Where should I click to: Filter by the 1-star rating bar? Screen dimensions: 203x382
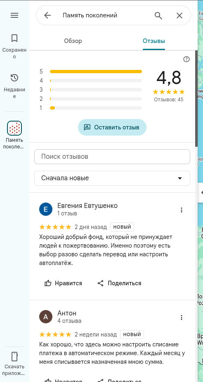(x=96, y=108)
